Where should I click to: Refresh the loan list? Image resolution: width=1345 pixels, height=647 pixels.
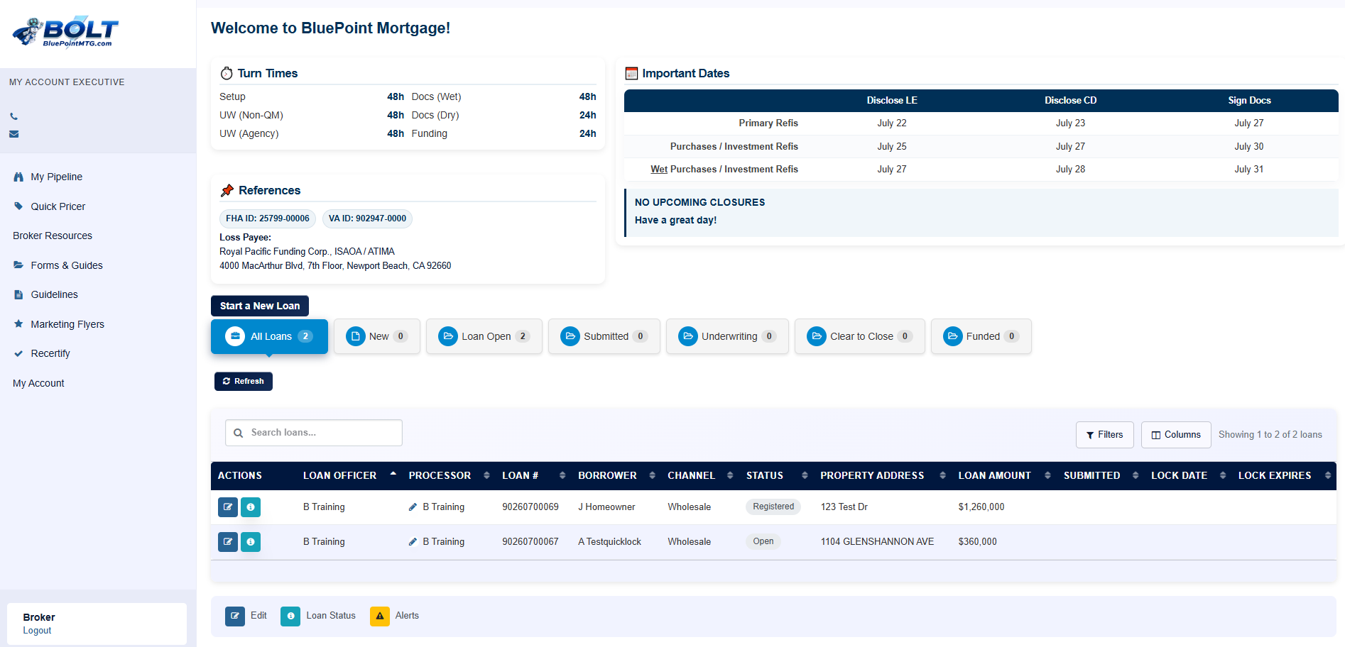(244, 381)
